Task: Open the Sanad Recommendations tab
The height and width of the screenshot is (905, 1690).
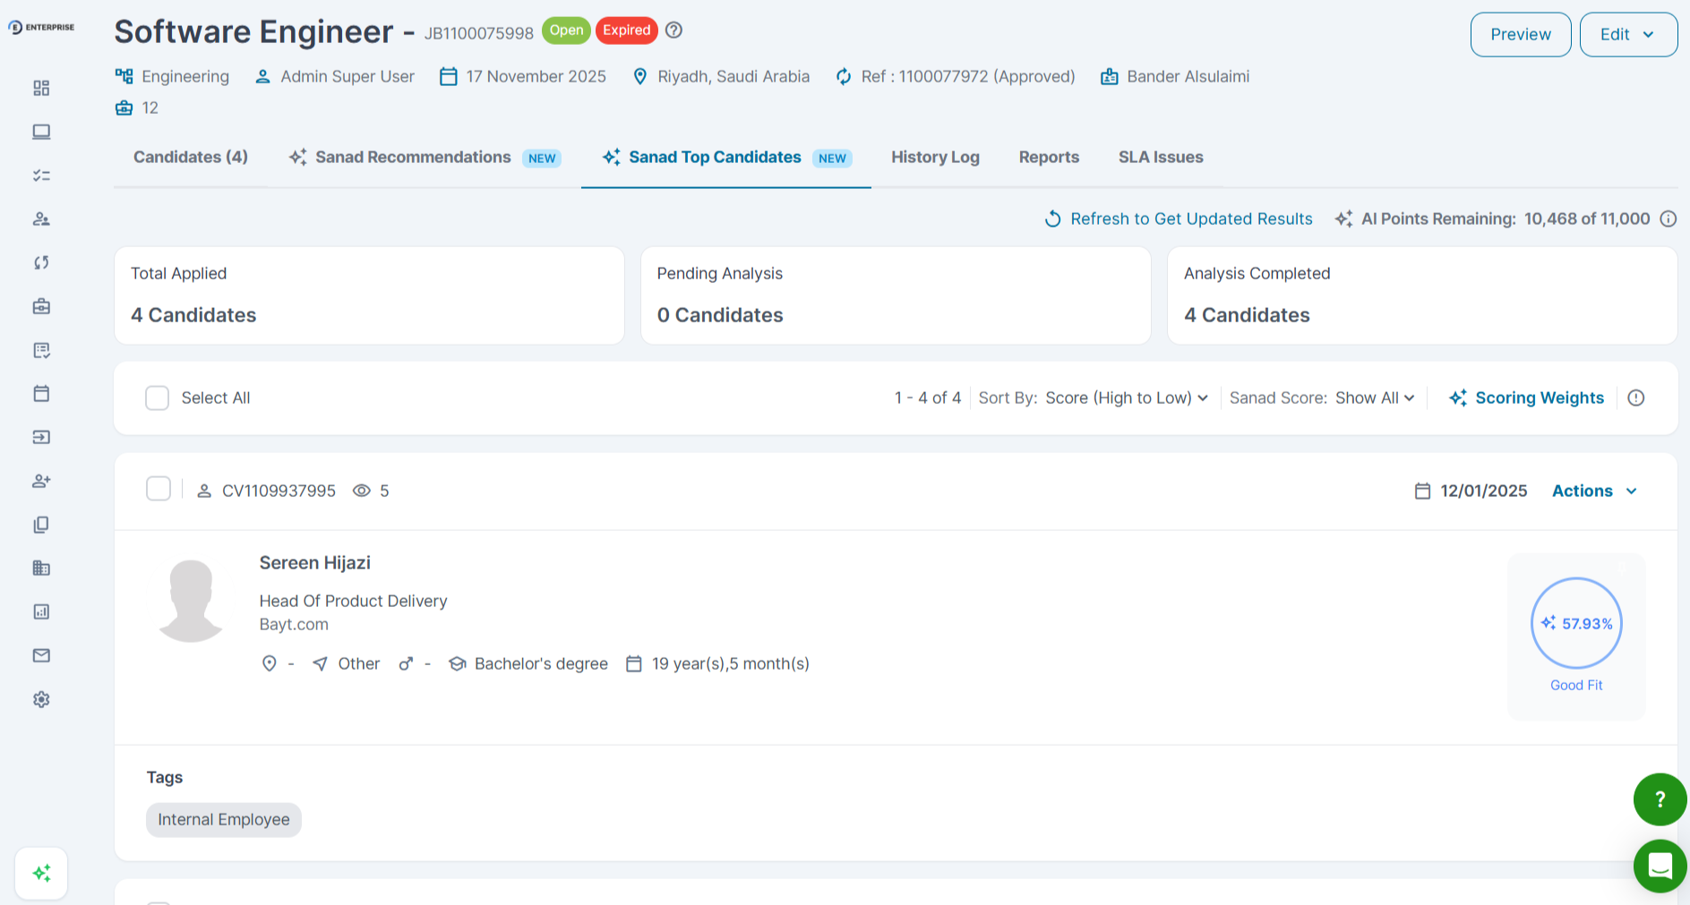Action: 413,158
